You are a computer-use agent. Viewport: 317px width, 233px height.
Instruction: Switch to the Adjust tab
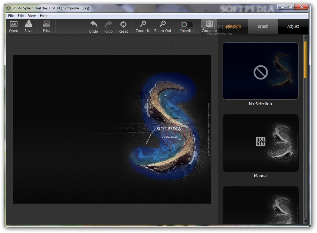tap(293, 26)
